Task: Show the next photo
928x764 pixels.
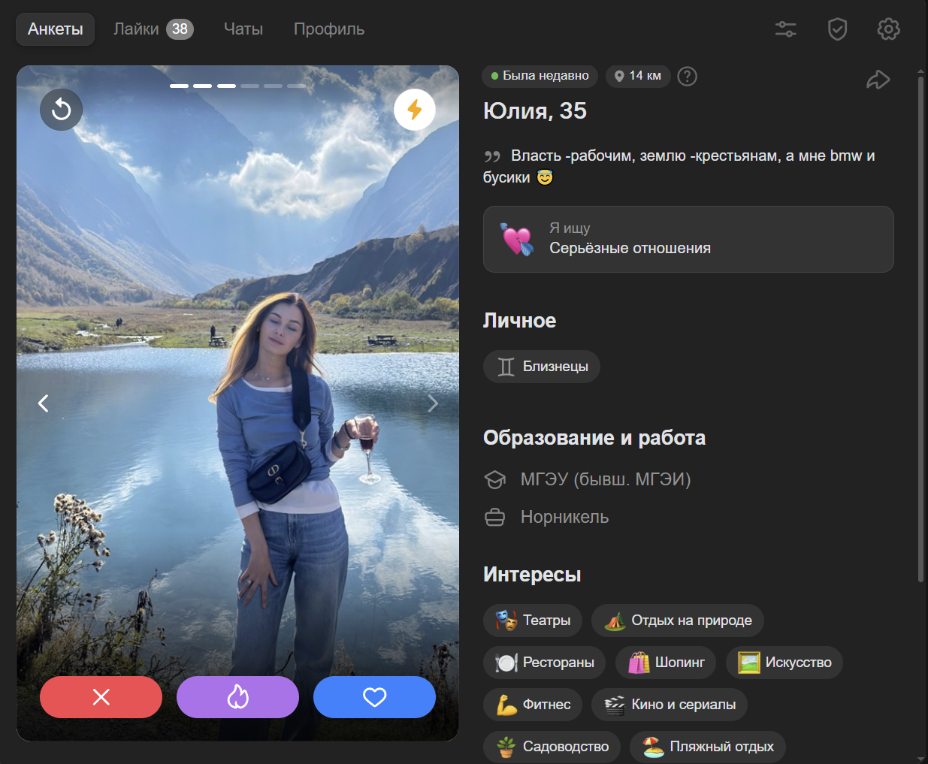Action: click(433, 403)
